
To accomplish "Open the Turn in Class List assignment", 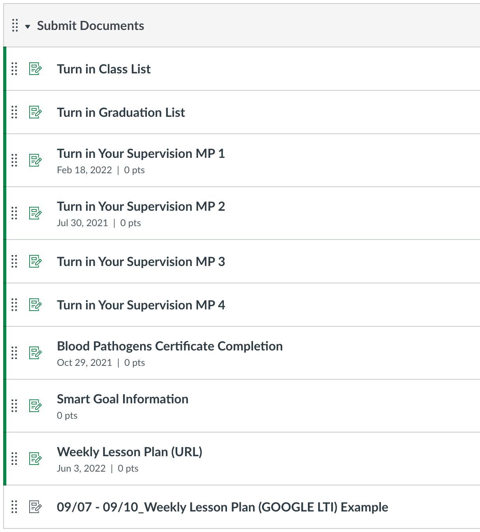I will click(104, 69).
